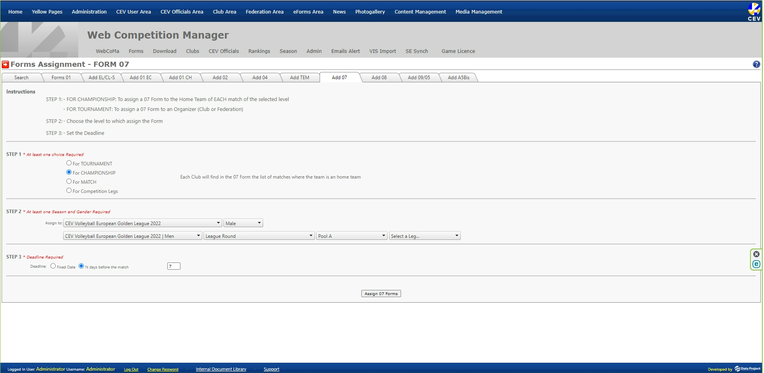Open the Male gender dropdown
The width and height of the screenshot is (764, 373).
(x=243, y=223)
